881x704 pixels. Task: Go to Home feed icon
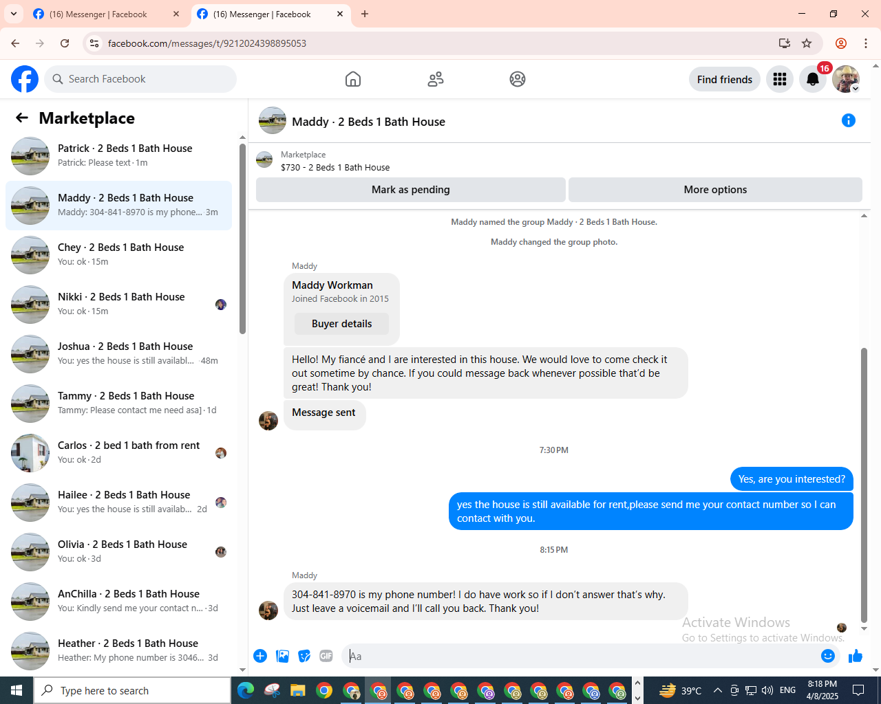coord(353,79)
